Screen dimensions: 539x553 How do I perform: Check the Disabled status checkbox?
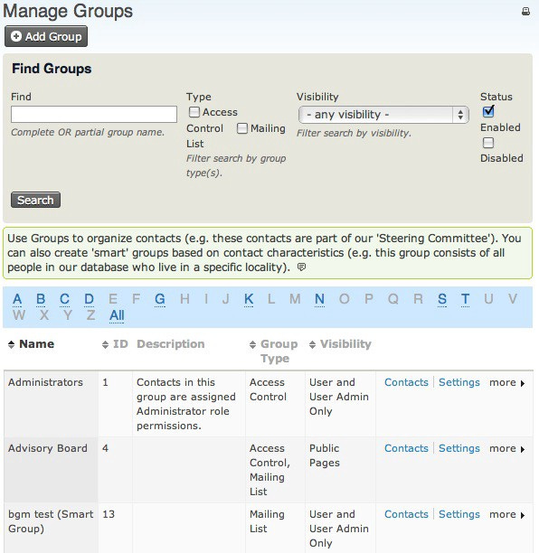click(488, 143)
